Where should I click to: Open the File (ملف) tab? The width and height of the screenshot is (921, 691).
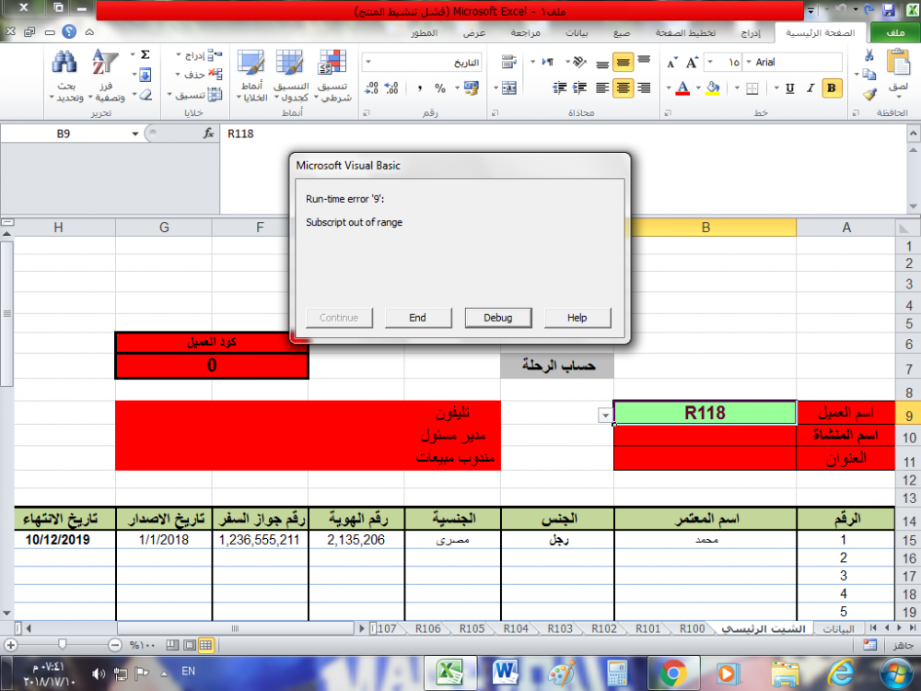coord(895,33)
